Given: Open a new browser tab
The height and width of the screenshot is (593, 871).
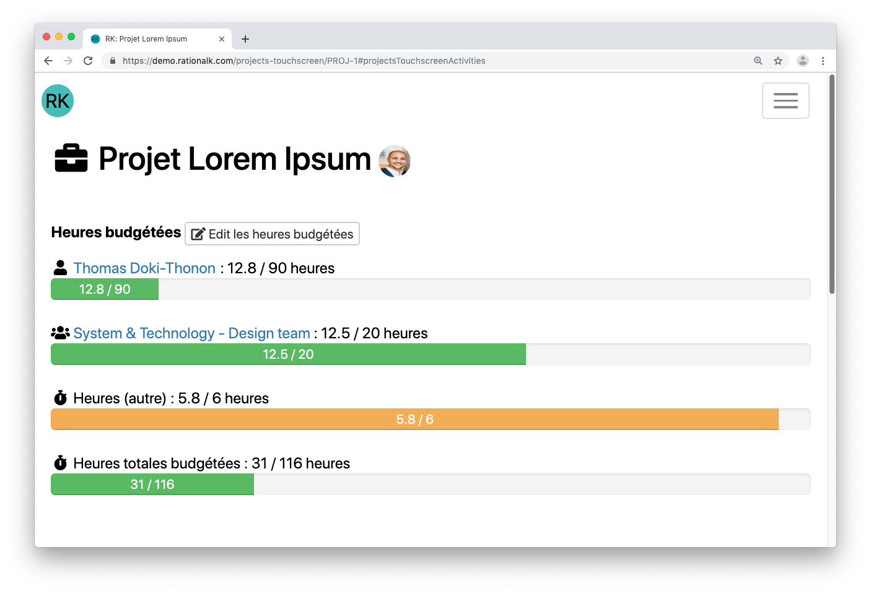Looking at the screenshot, I should coord(245,39).
